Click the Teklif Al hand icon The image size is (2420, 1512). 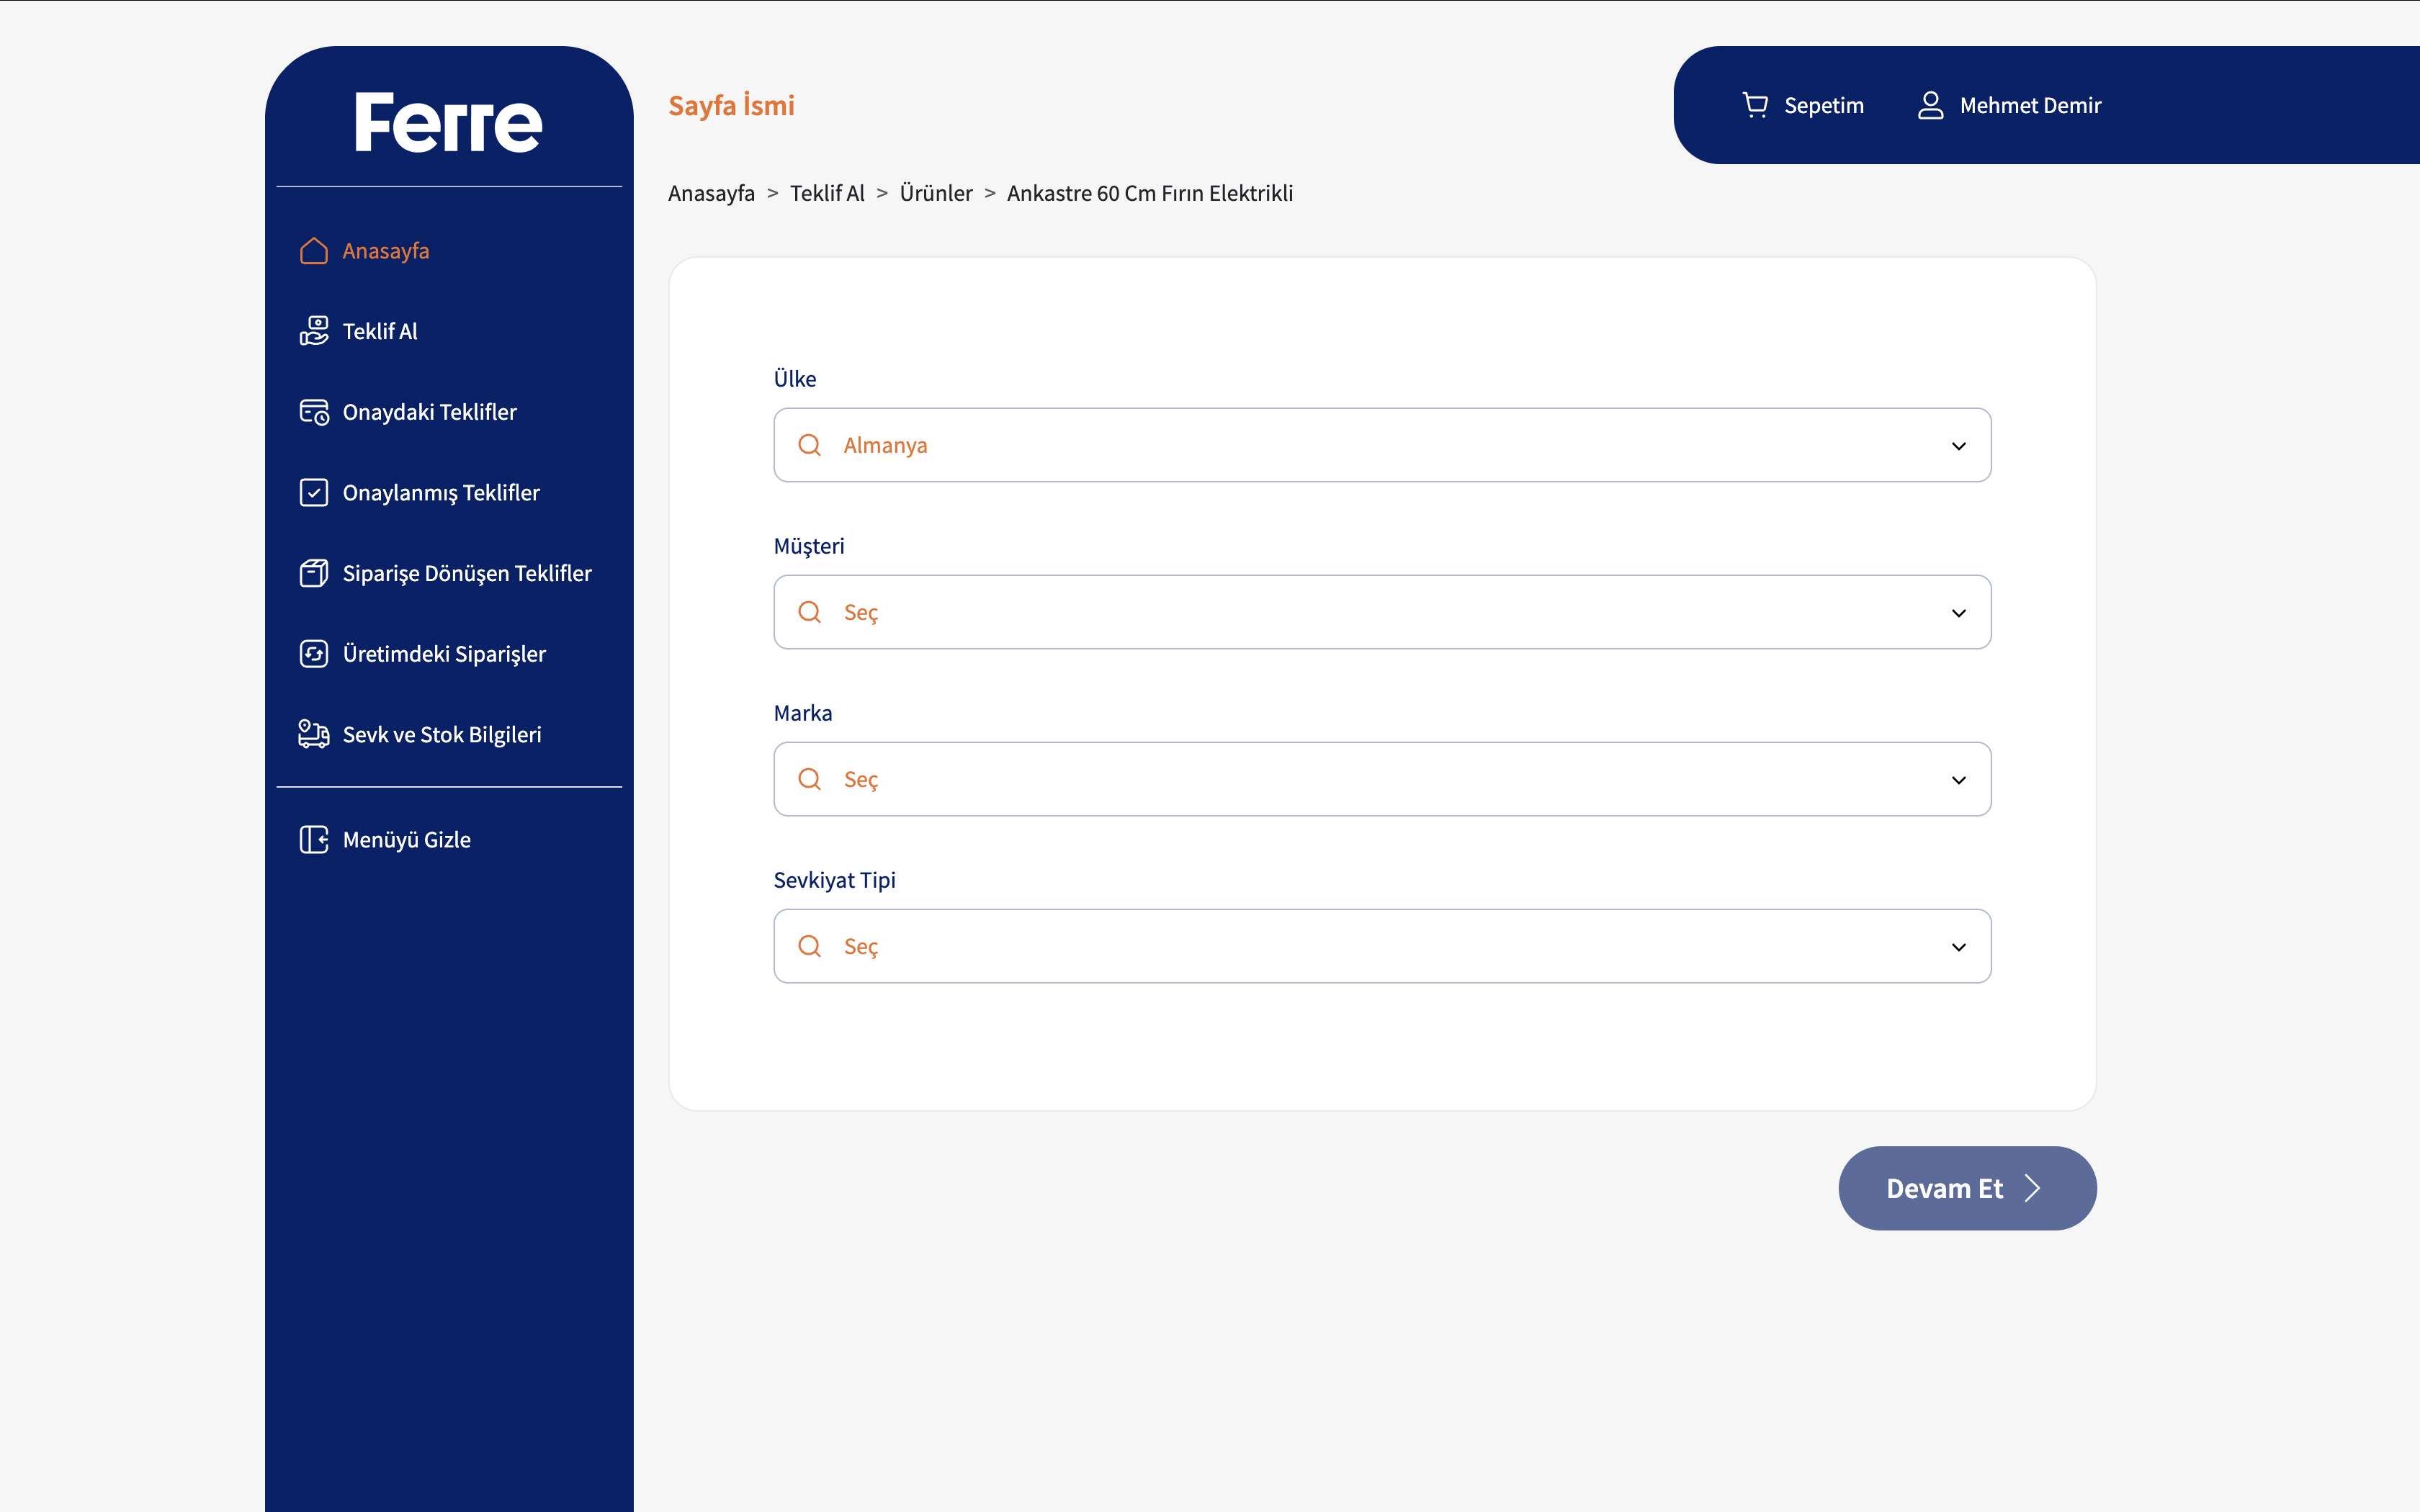point(313,331)
